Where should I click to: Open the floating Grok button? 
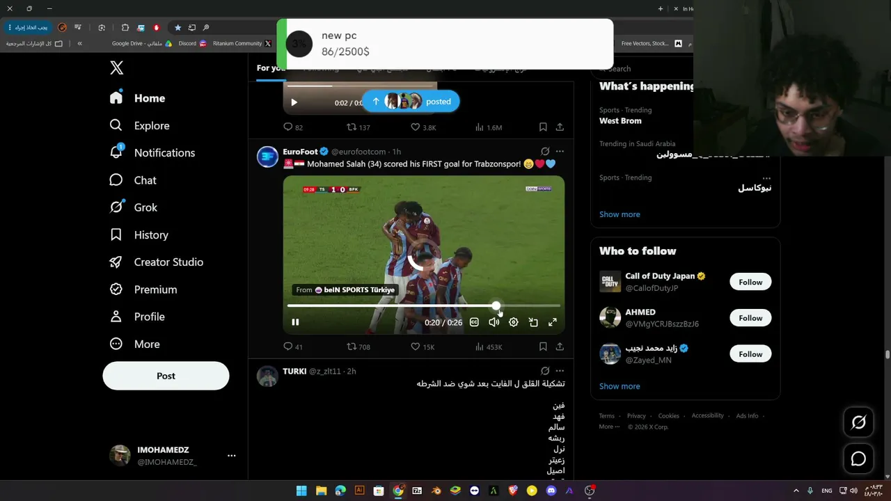click(858, 422)
